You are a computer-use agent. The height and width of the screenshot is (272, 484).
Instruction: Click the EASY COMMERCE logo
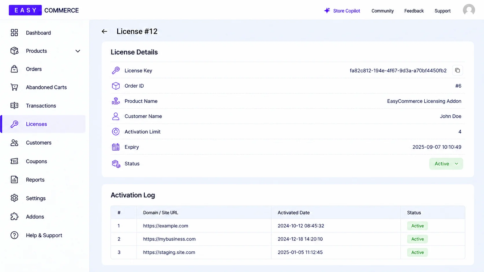[44, 10]
